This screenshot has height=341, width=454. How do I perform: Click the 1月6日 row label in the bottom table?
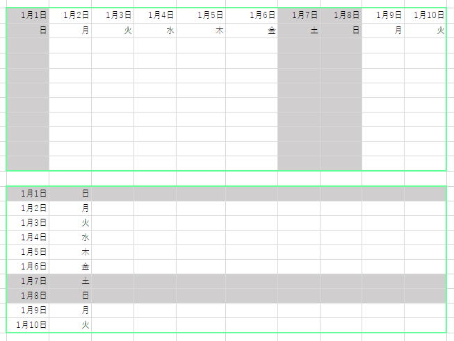pyautogui.click(x=28, y=267)
